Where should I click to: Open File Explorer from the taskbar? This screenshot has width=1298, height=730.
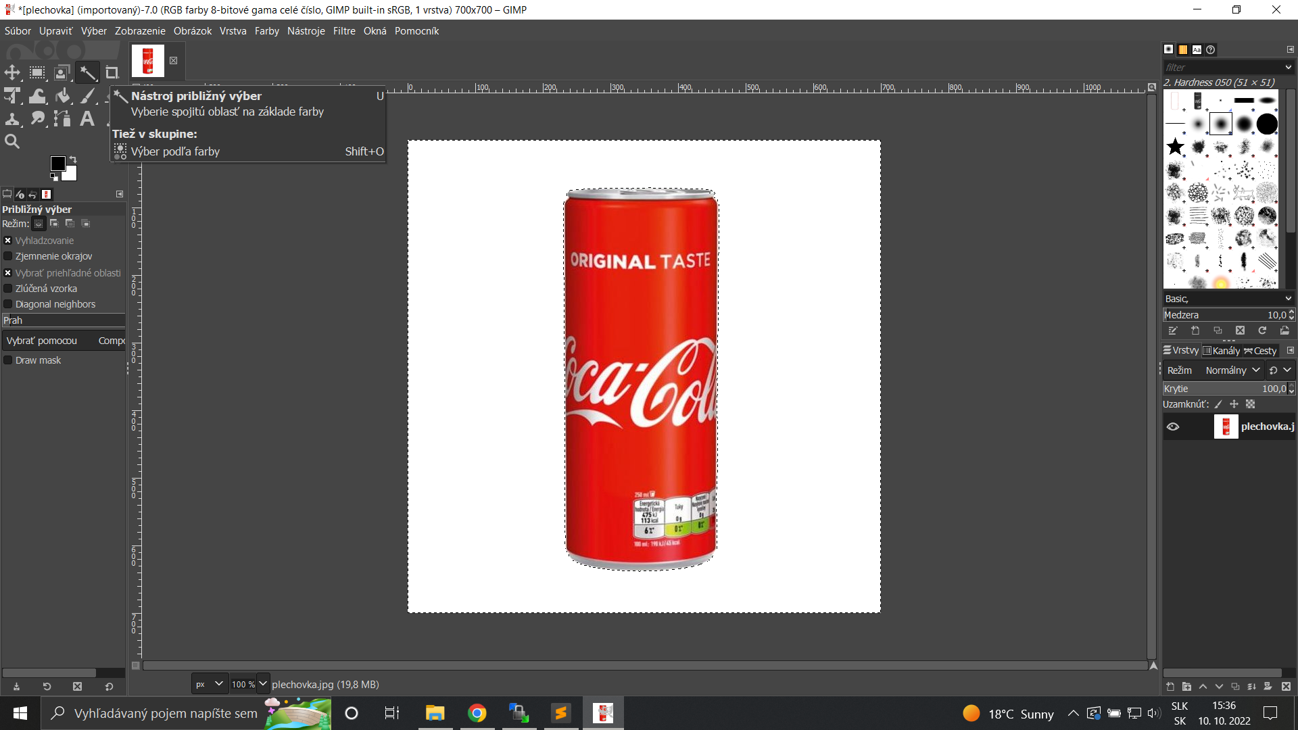[435, 713]
